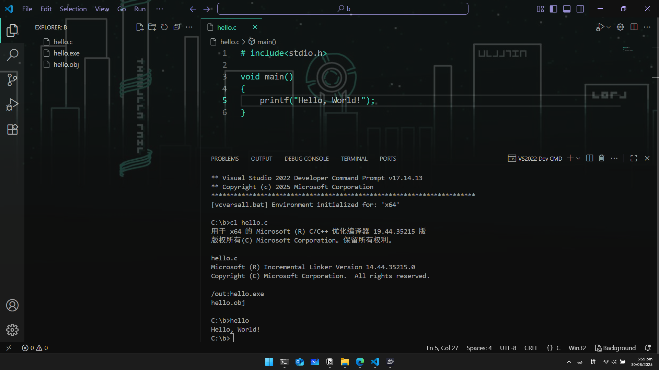
Task: Open the terminal launch profile dropdown
Action: pos(578,158)
